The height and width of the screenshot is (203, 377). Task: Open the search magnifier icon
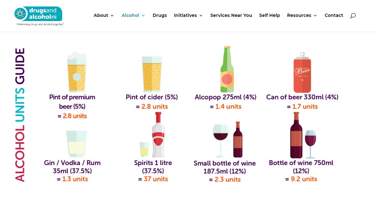353,16
